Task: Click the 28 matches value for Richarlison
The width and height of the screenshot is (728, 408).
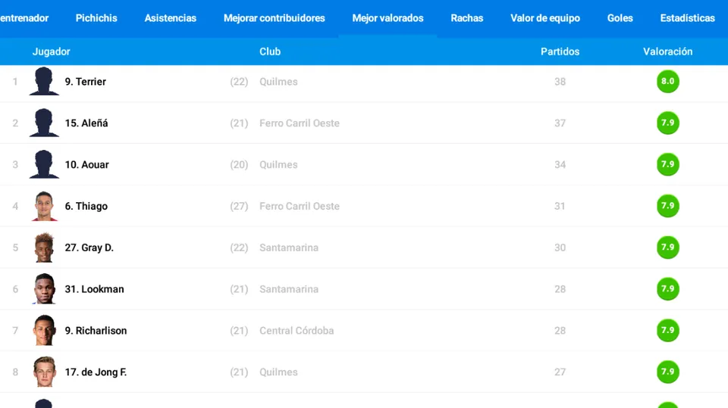Action: point(560,331)
